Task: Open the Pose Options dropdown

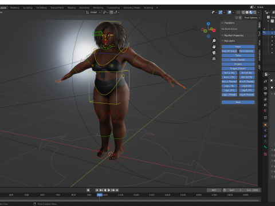Action: [x=252, y=18]
